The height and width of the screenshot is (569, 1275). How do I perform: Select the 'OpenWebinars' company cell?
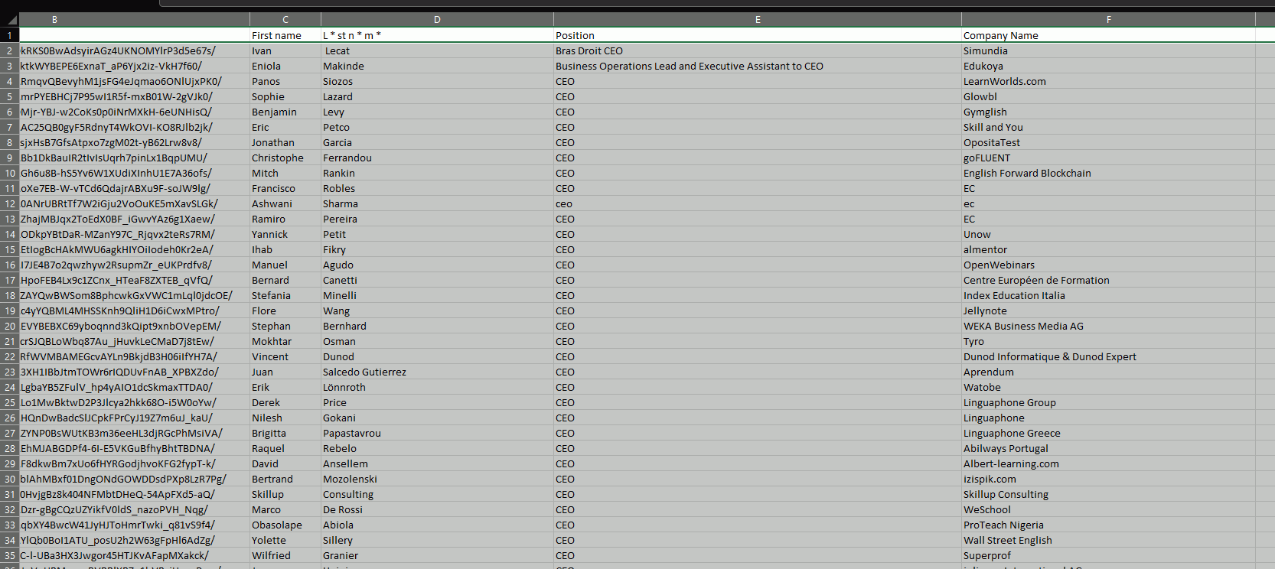1108,265
